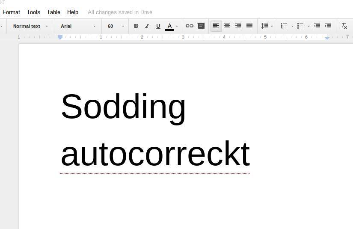Decrease indent of the paragraph
Viewport: 353px width, 229px height.
click(x=317, y=26)
